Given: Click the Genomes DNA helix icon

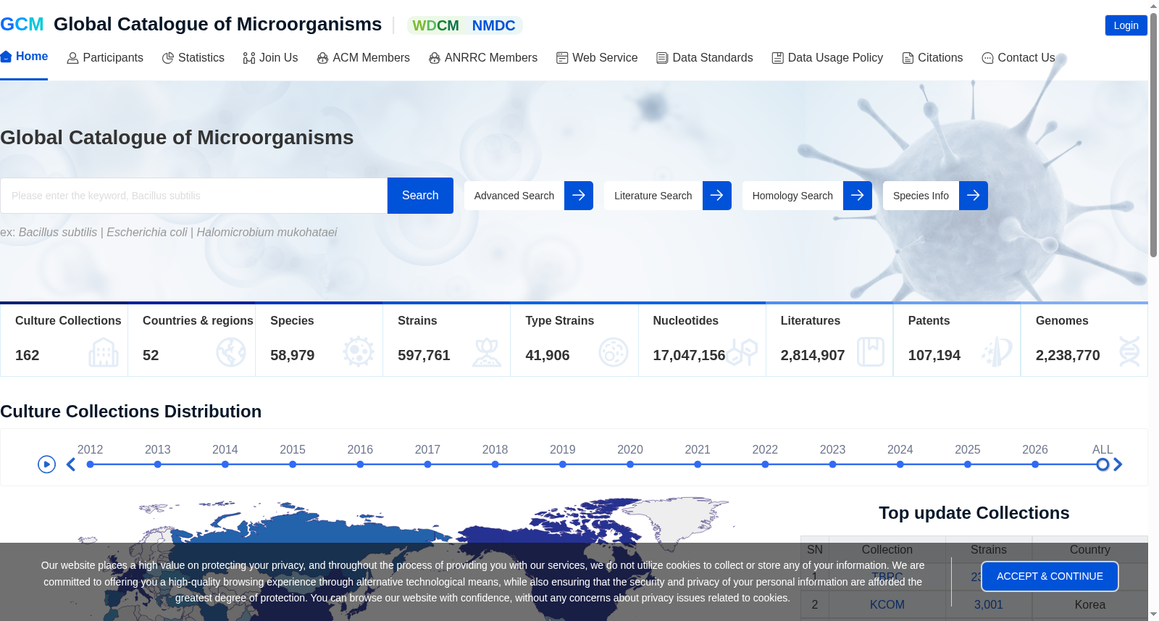Looking at the screenshot, I should pos(1129,351).
